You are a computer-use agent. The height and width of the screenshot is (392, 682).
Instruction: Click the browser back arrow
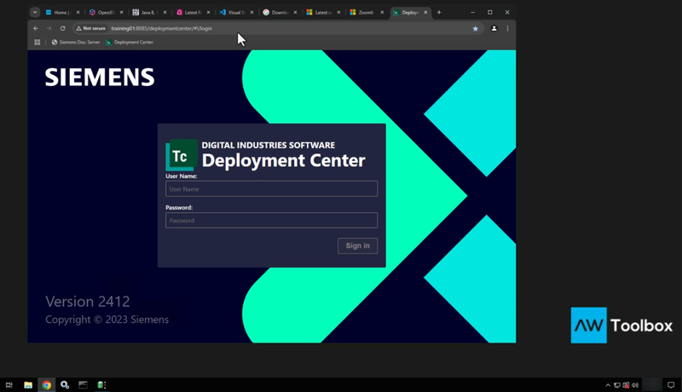[x=36, y=28]
